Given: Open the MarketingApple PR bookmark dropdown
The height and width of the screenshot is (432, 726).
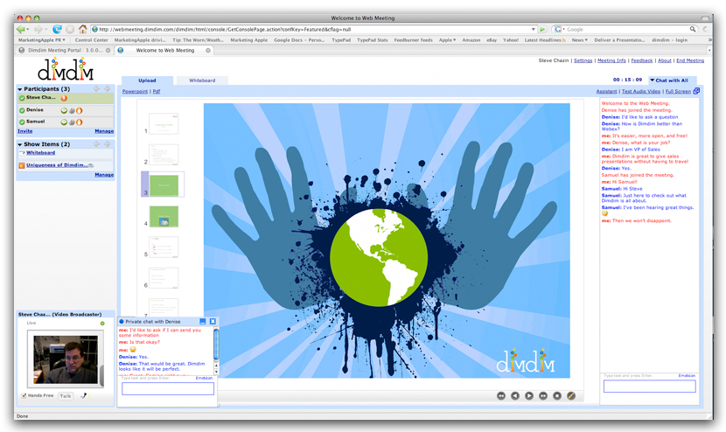Looking at the screenshot, I should point(41,40).
